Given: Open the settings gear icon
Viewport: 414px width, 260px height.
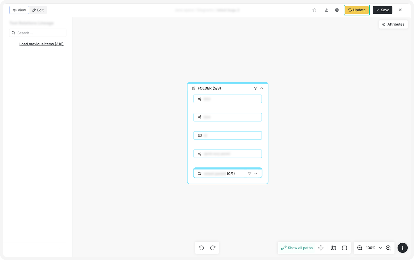Looking at the screenshot, I should click(337, 10).
